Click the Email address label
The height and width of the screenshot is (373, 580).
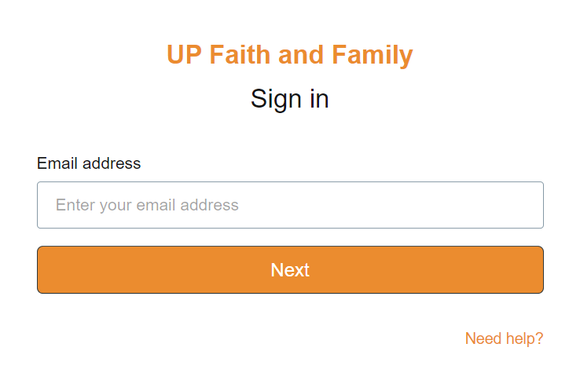pyautogui.click(x=89, y=163)
